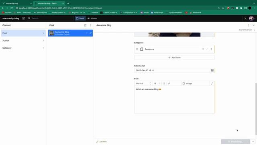This screenshot has height=145, width=257.
Task: Open the TechCheck bookmark
Action: 196,12
